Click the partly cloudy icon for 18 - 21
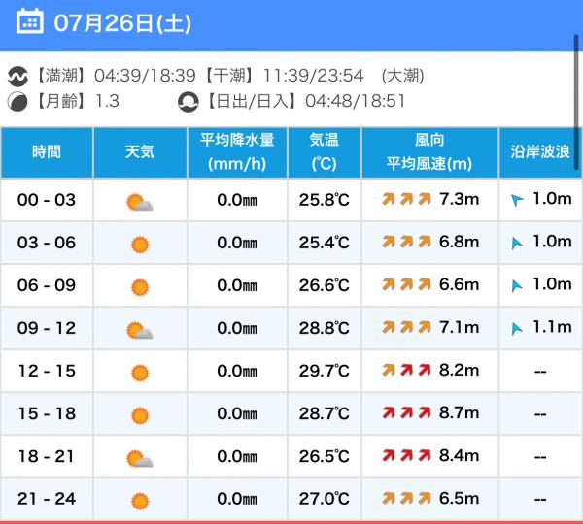 (139, 458)
